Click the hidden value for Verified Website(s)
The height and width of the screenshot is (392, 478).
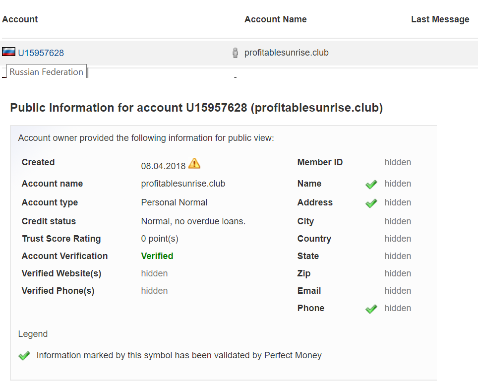[154, 273]
